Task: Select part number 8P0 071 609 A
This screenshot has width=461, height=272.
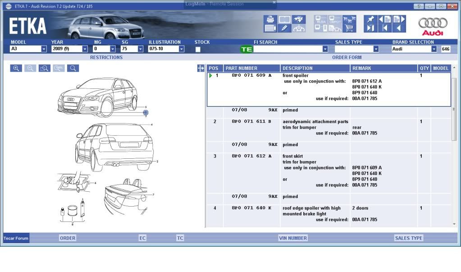Action: tap(251, 75)
